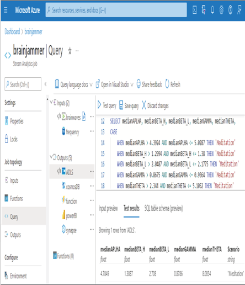Select Query in the left menu

(x=24, y=216)
